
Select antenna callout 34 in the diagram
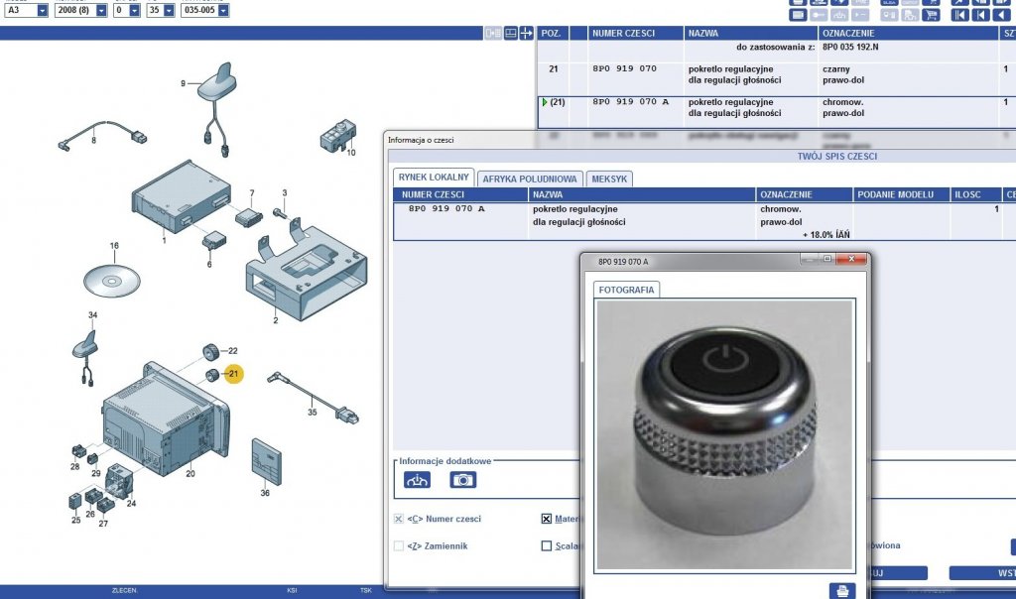click(x=92, y=315)
